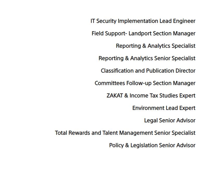The image size is (208, 173).
Task: Open Environment Lead Expert position
Action: pos(164,108)
